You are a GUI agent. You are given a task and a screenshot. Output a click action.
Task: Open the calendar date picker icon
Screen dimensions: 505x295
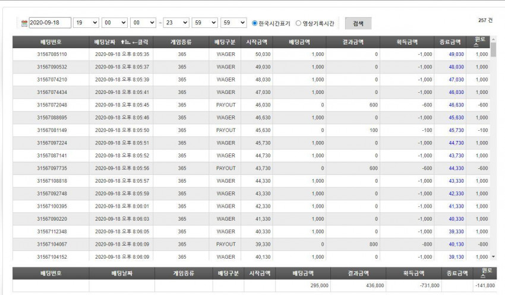[24, 23]
